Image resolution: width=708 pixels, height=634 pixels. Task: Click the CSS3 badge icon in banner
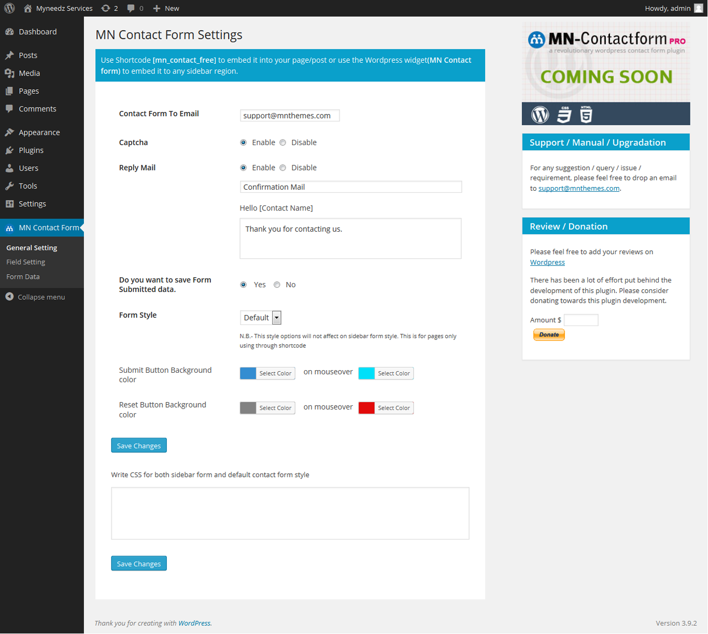pos(564,115)
